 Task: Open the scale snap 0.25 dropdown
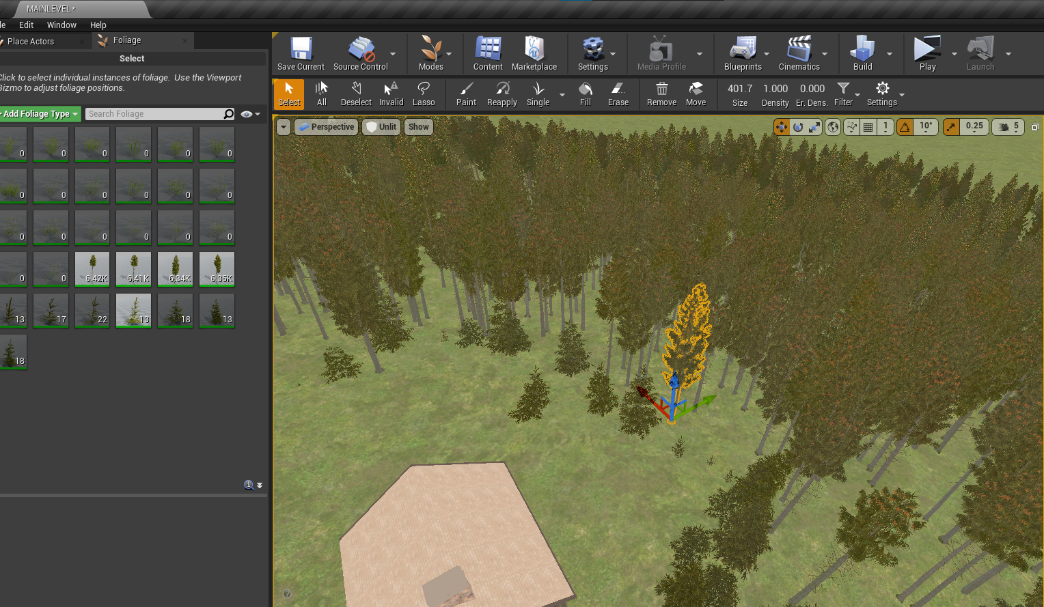pos(974,127)
